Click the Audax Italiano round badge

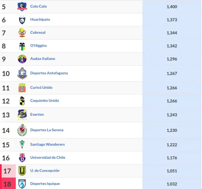(22, 59)
